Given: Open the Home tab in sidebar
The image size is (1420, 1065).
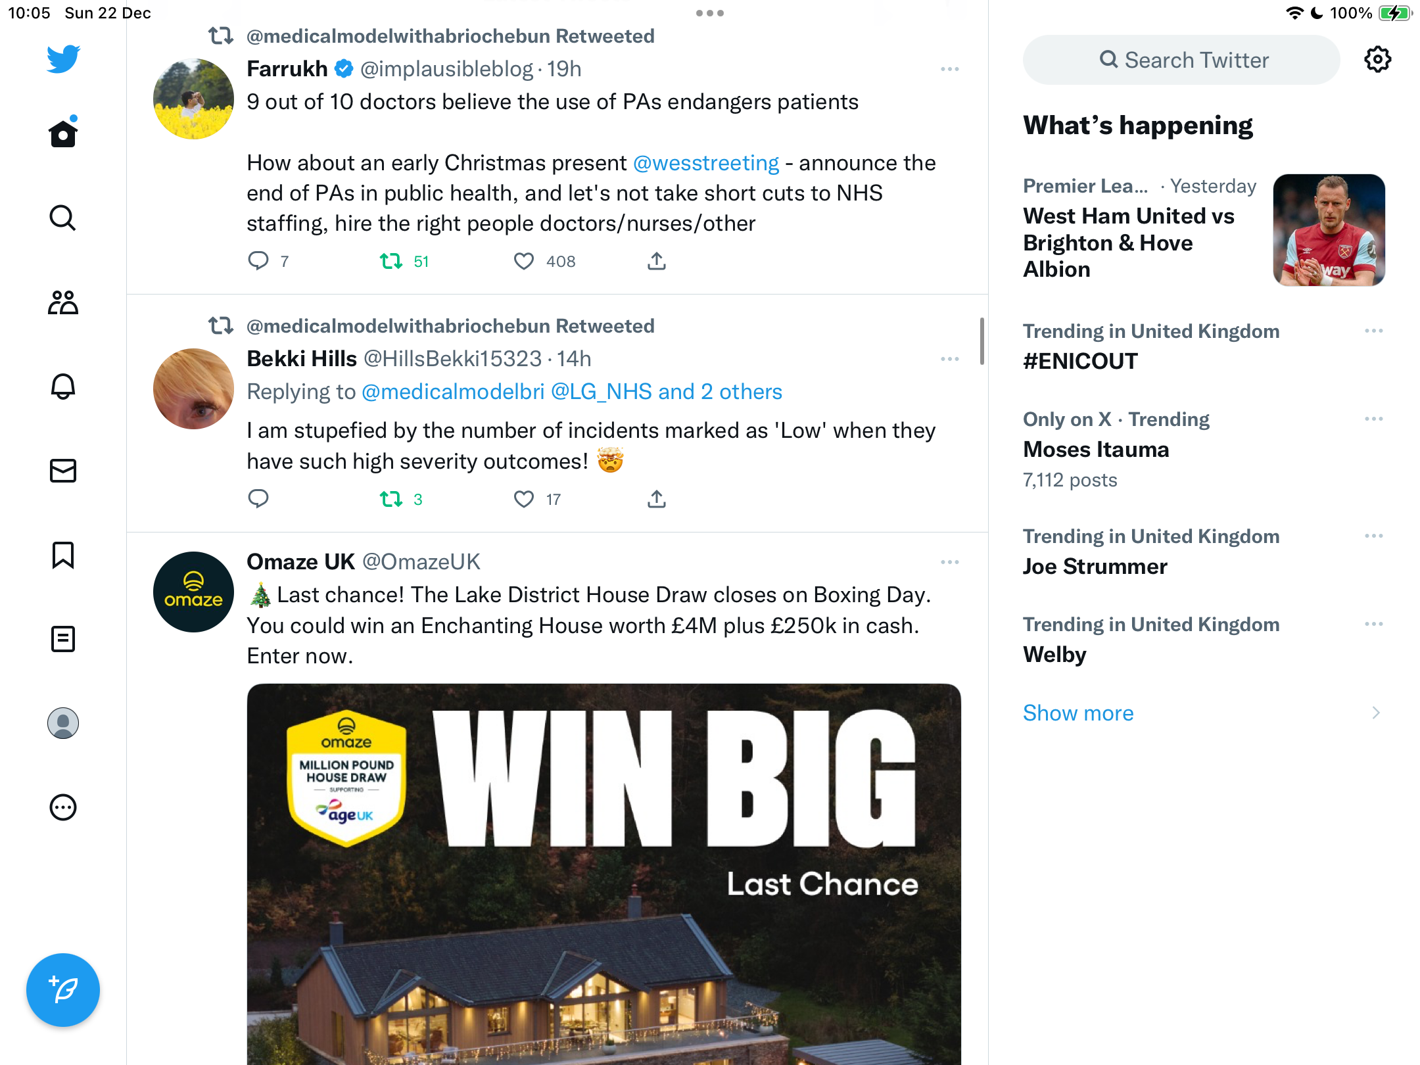Looking at the screenshot, I should coord(63,133).
